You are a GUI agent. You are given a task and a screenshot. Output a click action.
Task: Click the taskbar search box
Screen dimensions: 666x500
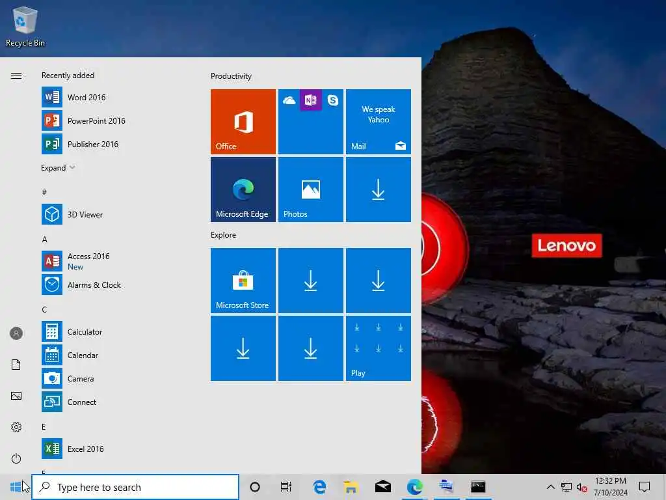pos(135,487)
